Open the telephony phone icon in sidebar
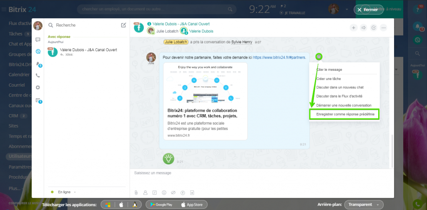 coord(38,75)
